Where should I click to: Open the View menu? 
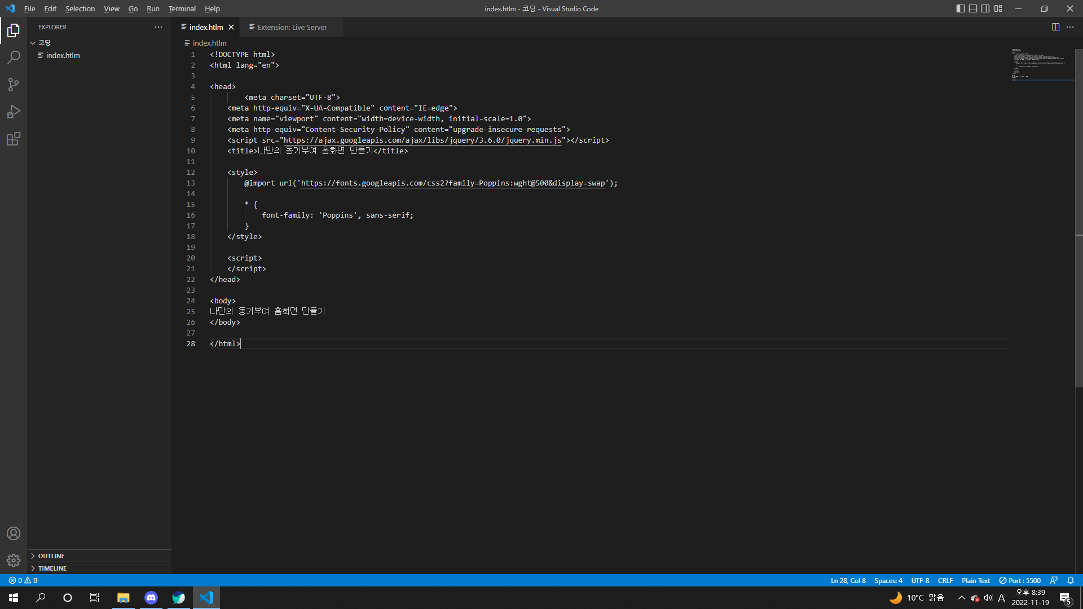point(112,8)
